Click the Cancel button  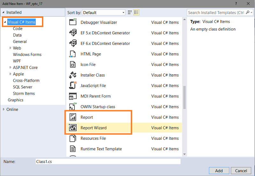click(241, 171)
